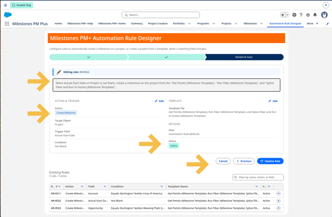
Task: Edit the Action & Trigger section
Action: [x=159, y=101]
